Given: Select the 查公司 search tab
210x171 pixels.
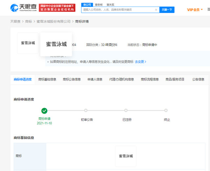Looking at the screenshot, I should pos(87,5).
